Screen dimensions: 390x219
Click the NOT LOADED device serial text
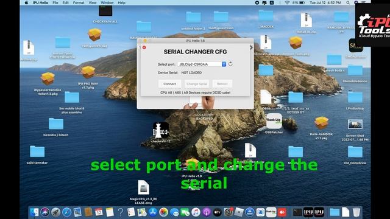[x=191, y=72]
